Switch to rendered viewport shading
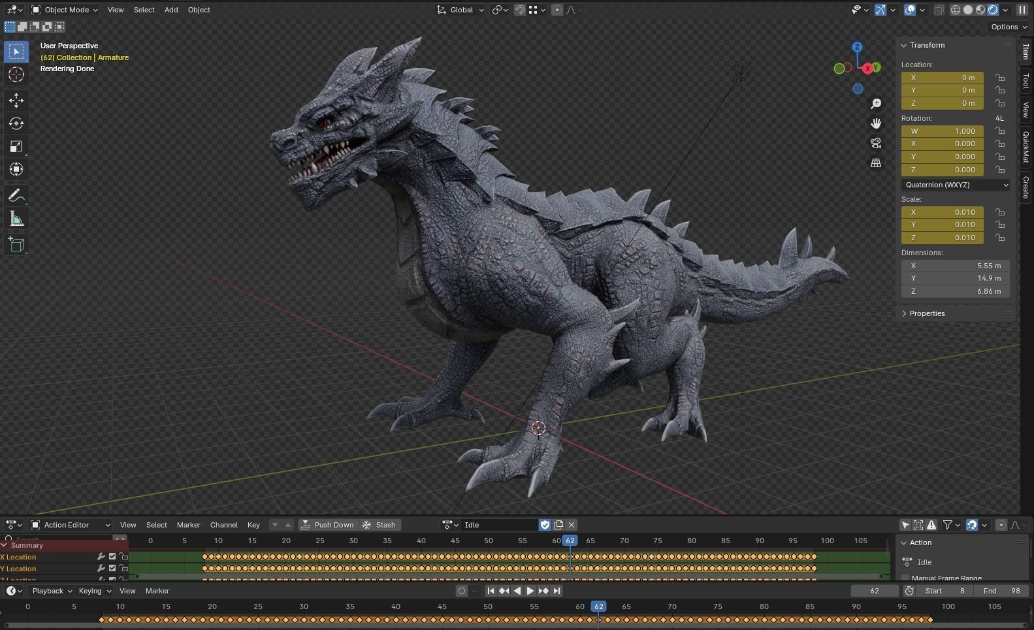 993,10
